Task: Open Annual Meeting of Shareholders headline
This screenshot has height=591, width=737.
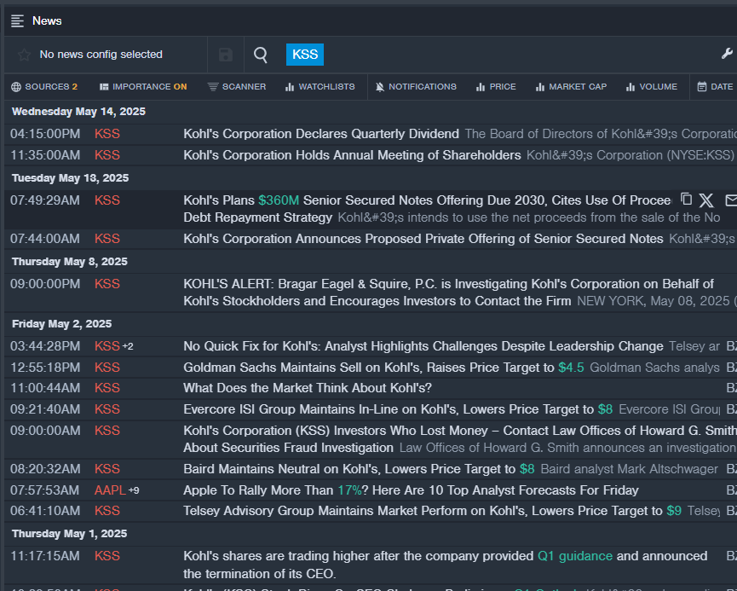Action: 352,155
